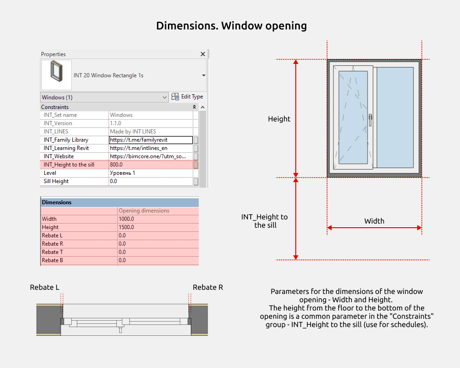
Task: Edit the Height value 1500.0
Action: click(158, 227)
